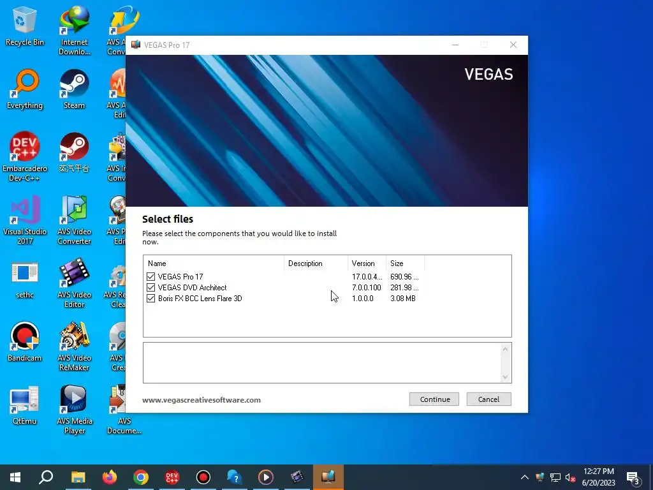Select the VEGAS DVD Architect row text
Viewport: 653px width, 490px height.
(x=192, y=288)
